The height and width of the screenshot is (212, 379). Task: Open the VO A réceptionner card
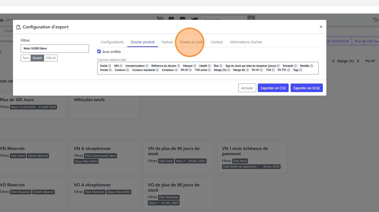[104, 194]
